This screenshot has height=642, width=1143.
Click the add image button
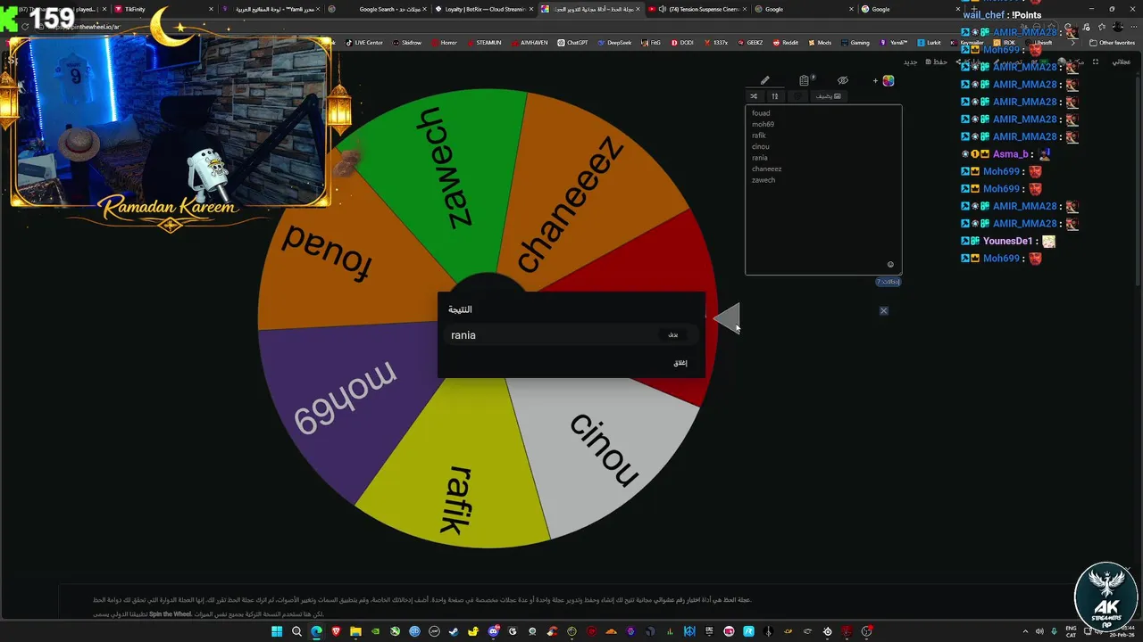pyautogui.click(x=829, y=96)
